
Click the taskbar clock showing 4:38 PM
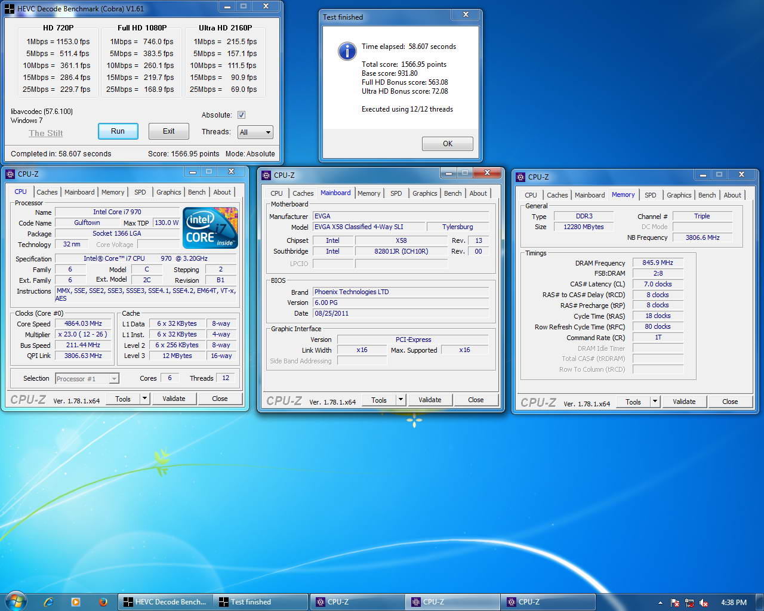734,603
